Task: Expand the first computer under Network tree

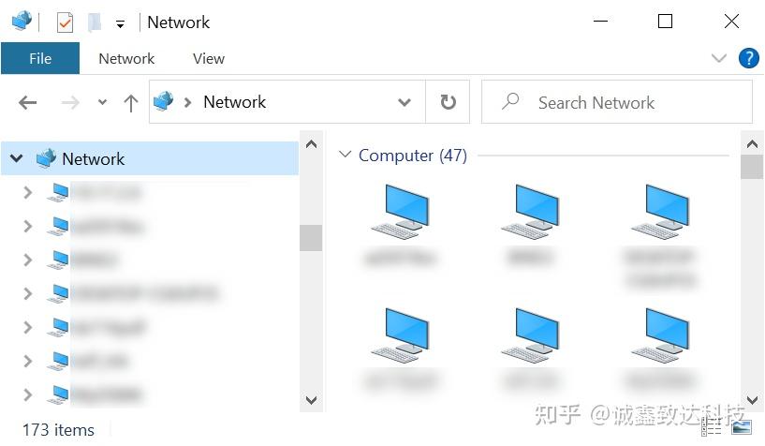Action: (28, 193)
